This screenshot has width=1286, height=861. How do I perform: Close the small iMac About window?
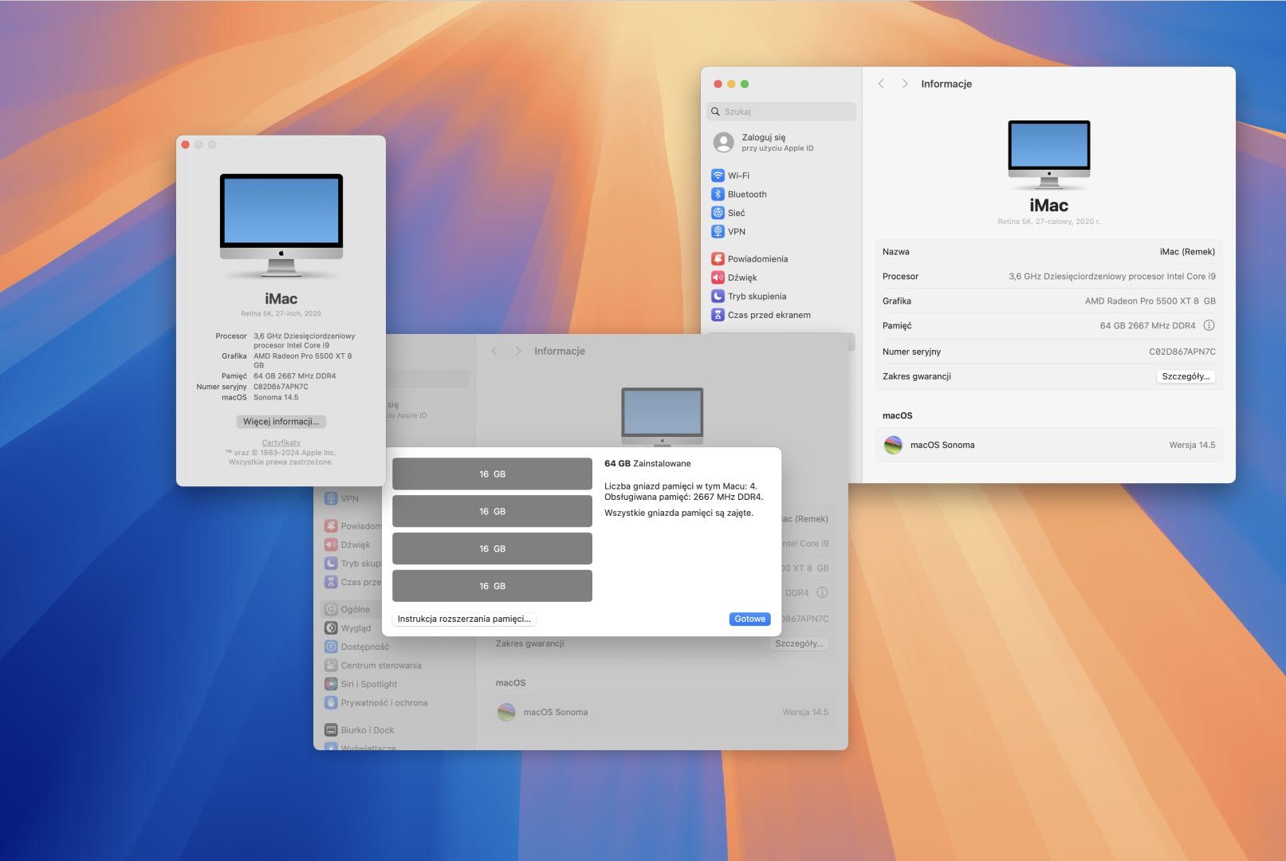click(186, 145)
